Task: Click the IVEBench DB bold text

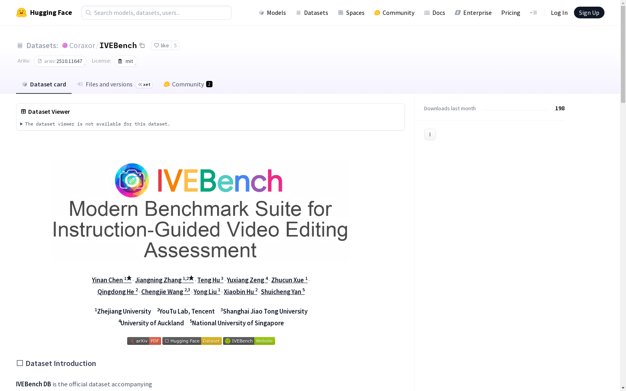Action: tap(34, 384)
